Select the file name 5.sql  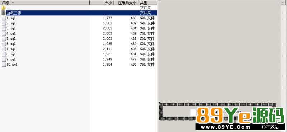tap(11, 39)
